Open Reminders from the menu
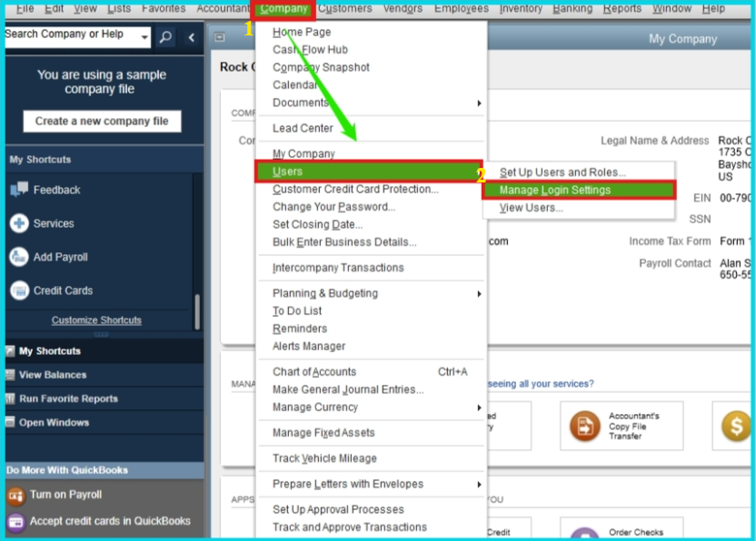 click(x=300, y=329)
